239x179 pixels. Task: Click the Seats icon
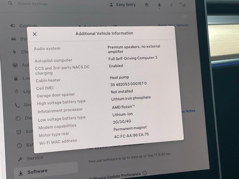tap(17, 105)
